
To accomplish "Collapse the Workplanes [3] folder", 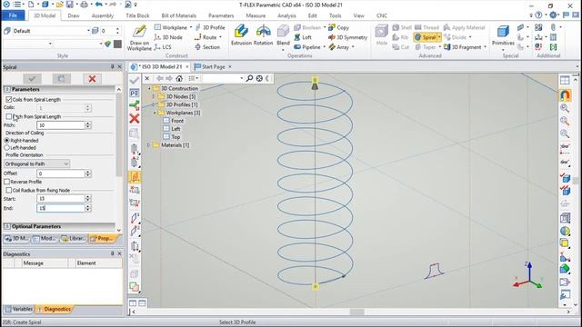I will 155,113.
